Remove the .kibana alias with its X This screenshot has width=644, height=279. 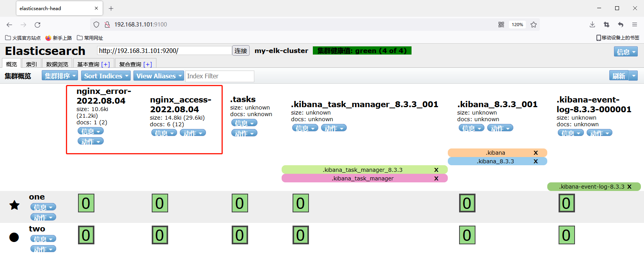[536, 153]
